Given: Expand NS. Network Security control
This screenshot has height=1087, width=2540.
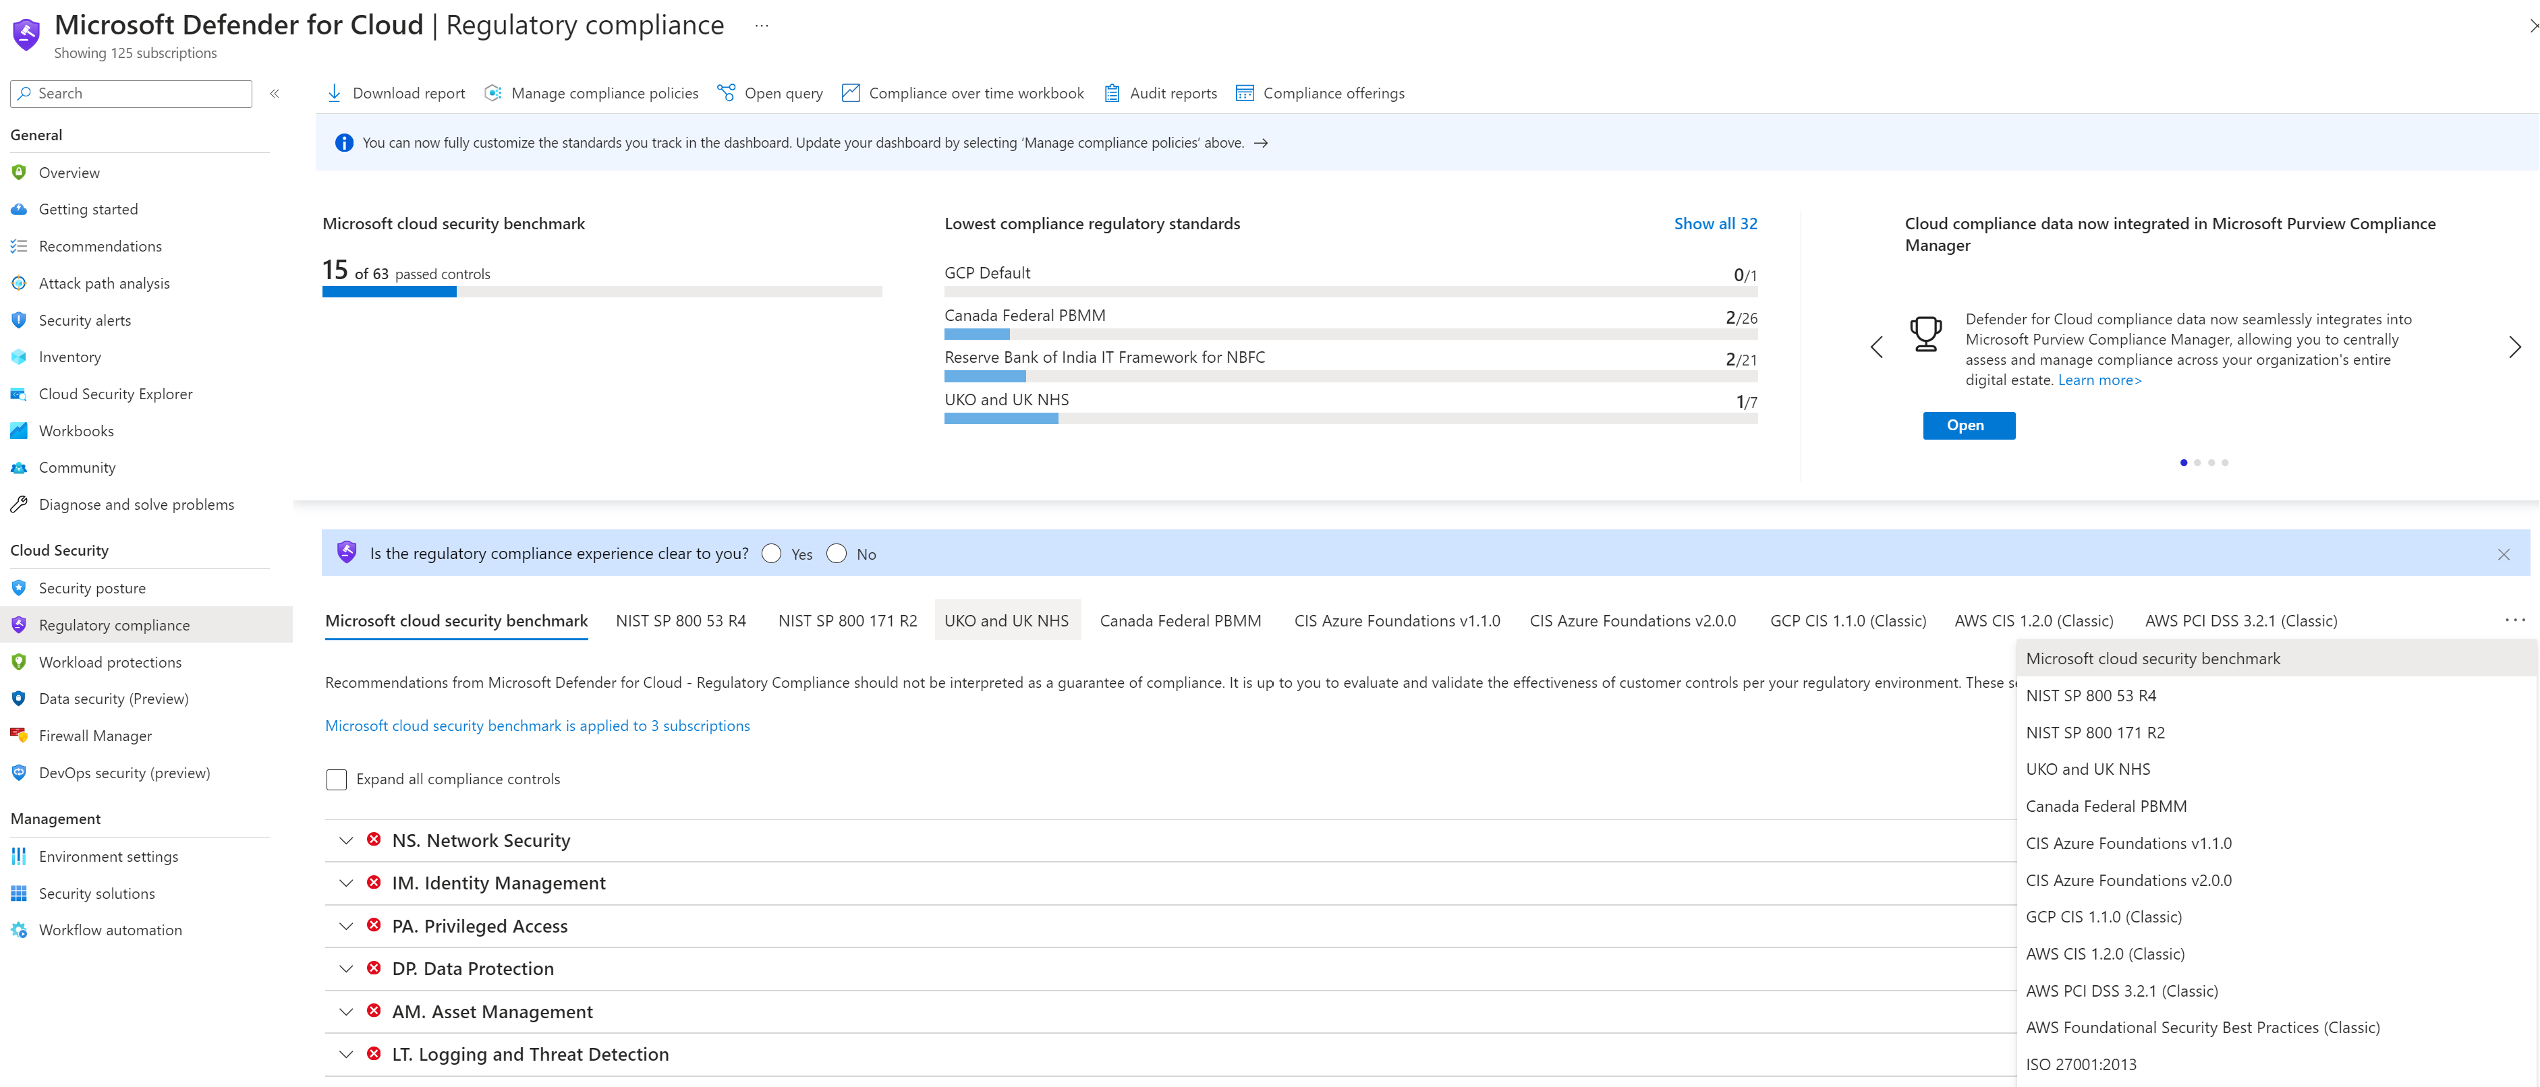Looking at the screenshot, I should tap(346, 841).
